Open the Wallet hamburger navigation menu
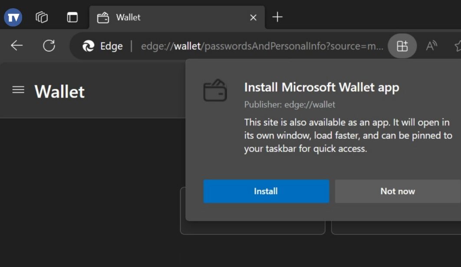The width and height of the screenshot is (461, 267). point(18,90)
